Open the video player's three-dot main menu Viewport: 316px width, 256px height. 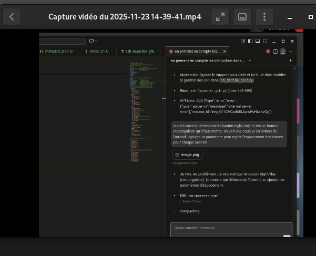click(x=264, y=17)
